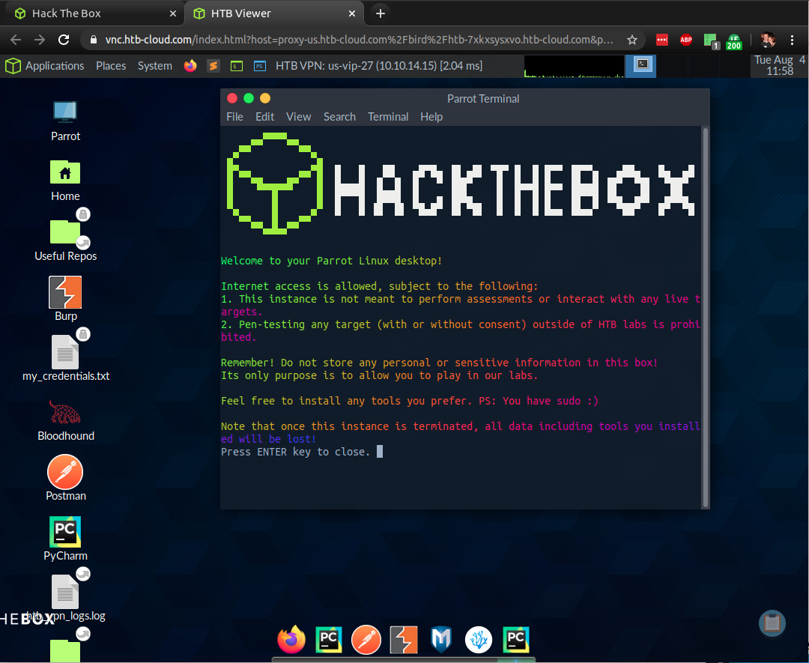809x663 pixels.
Task: Click the Firefox launcher in the top panel
Action: pos(190,65)
